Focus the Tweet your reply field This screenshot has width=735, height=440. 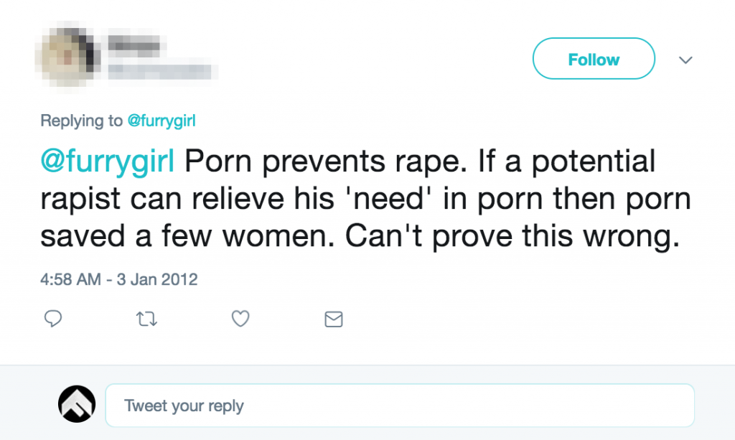point(400,406)
